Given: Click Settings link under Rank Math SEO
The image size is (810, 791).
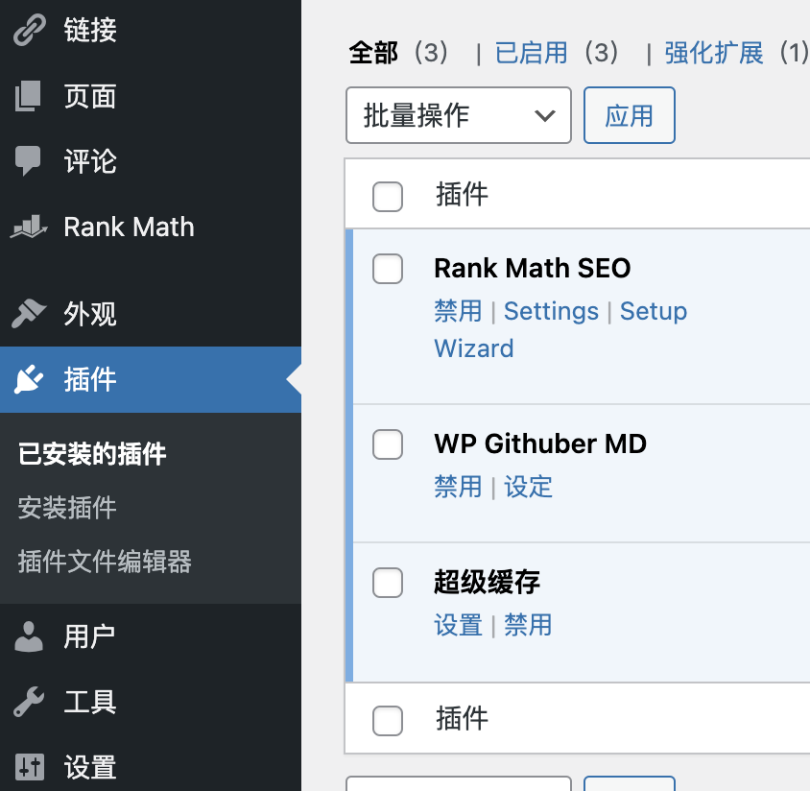Looking at the screenshot, I should [x=551, y=311].
